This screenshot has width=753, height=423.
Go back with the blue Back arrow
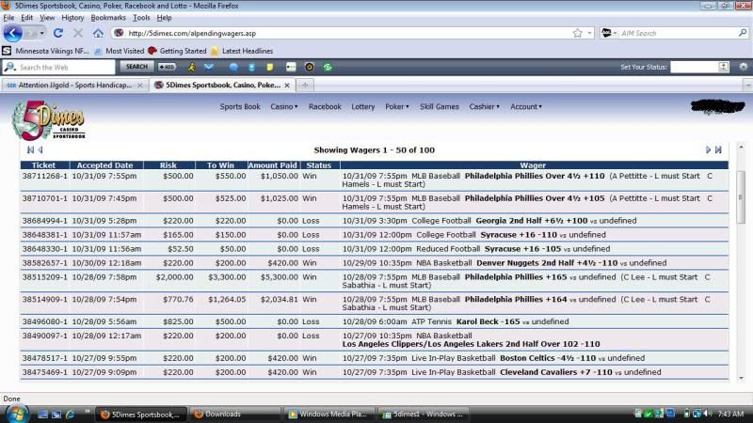[13, 33]
